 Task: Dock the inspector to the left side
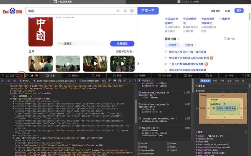coord(8,76)
